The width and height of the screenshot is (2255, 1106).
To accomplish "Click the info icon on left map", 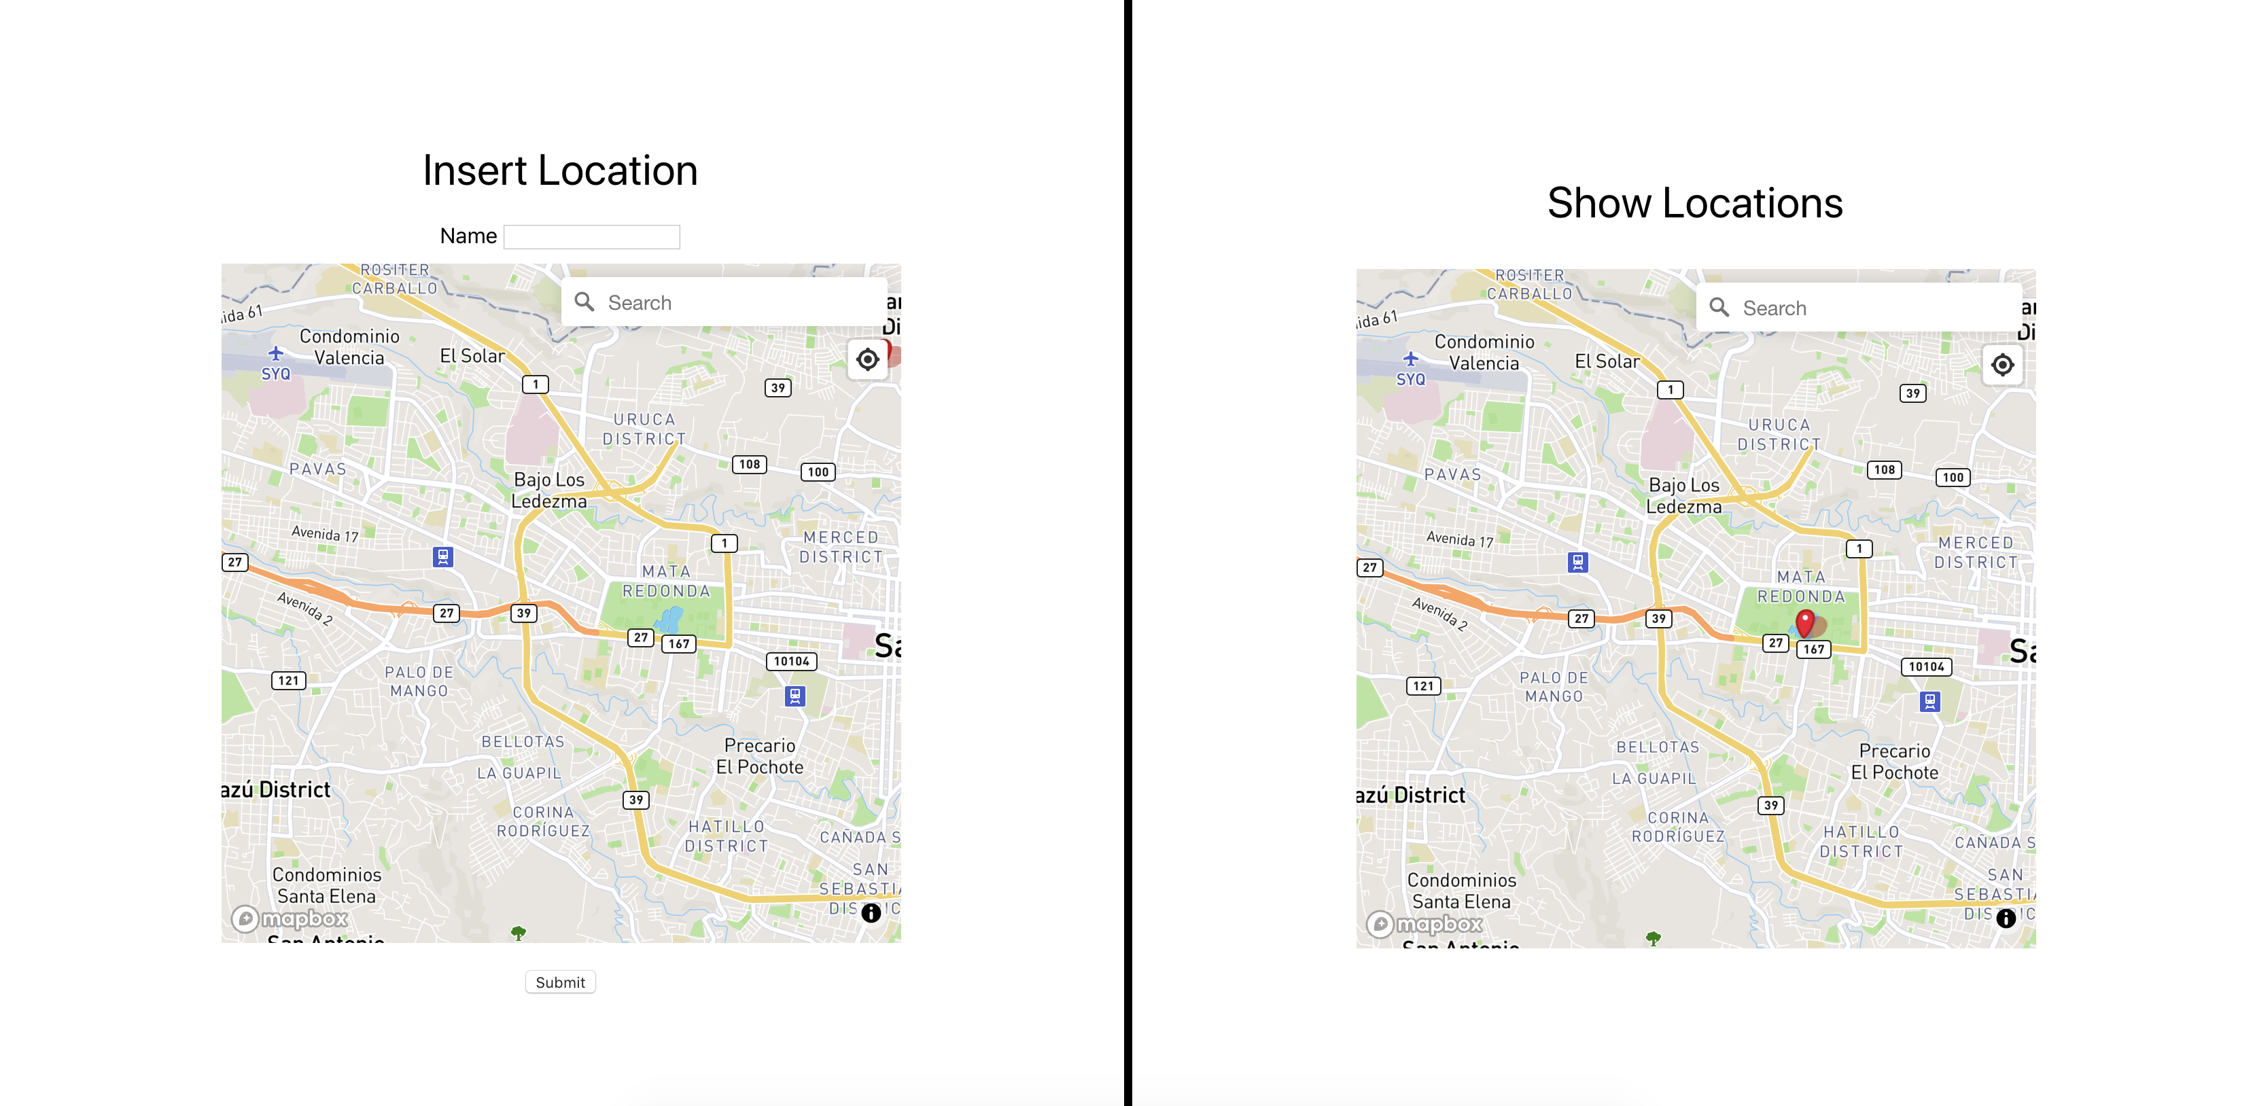I will point(870,921).
